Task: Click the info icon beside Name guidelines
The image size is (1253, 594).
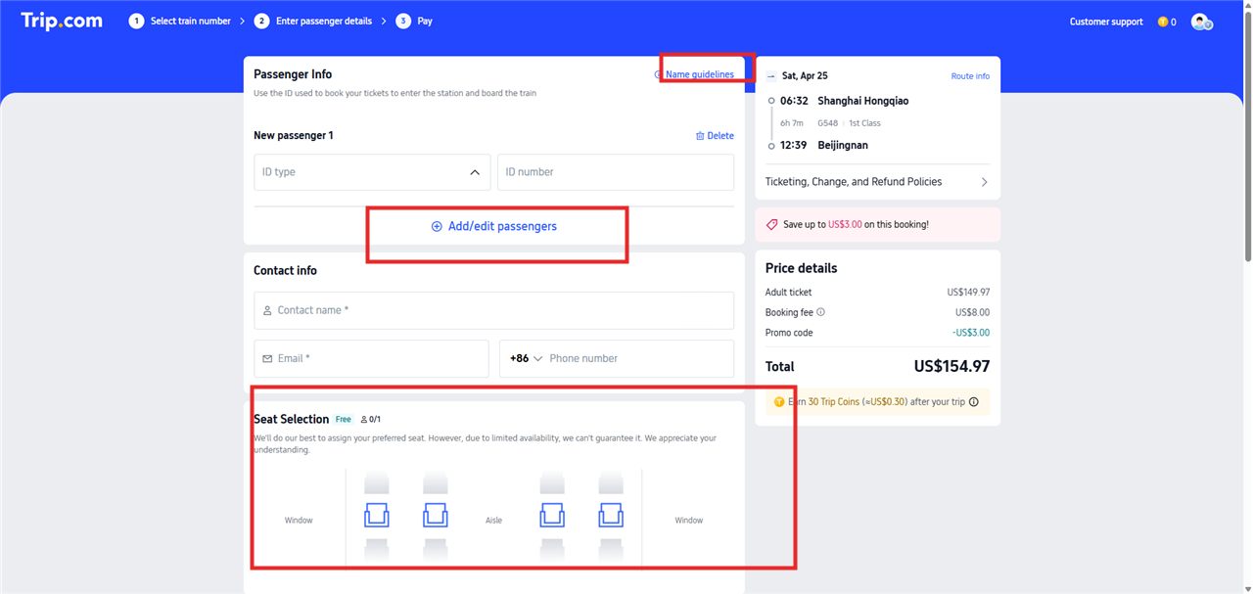Action: click(x=657, y=73)
